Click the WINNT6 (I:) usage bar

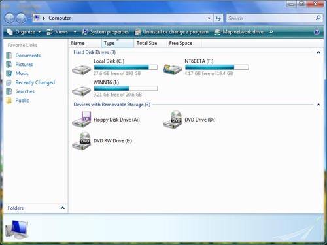click(126, 88)
